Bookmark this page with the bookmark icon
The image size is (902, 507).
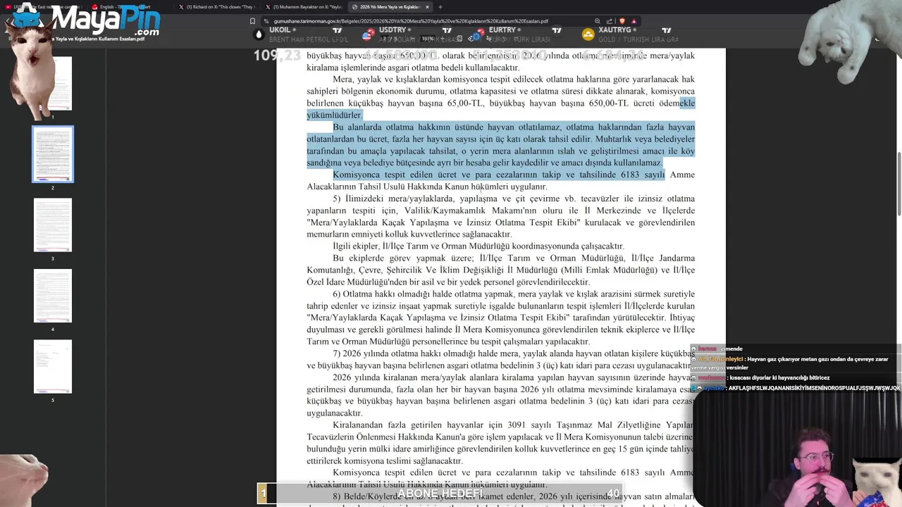[x=253, y=21]
